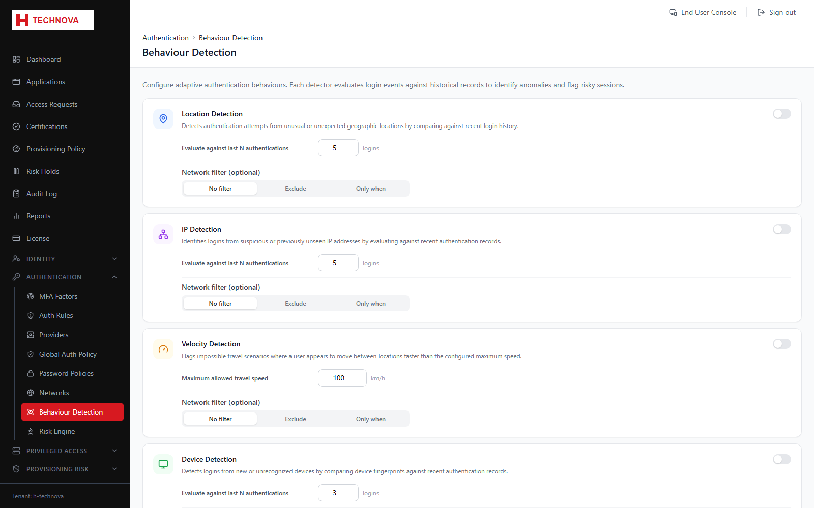Enable the IP Detection toggle
Viewport: 814px width, 508px height.
click(782, 229)
